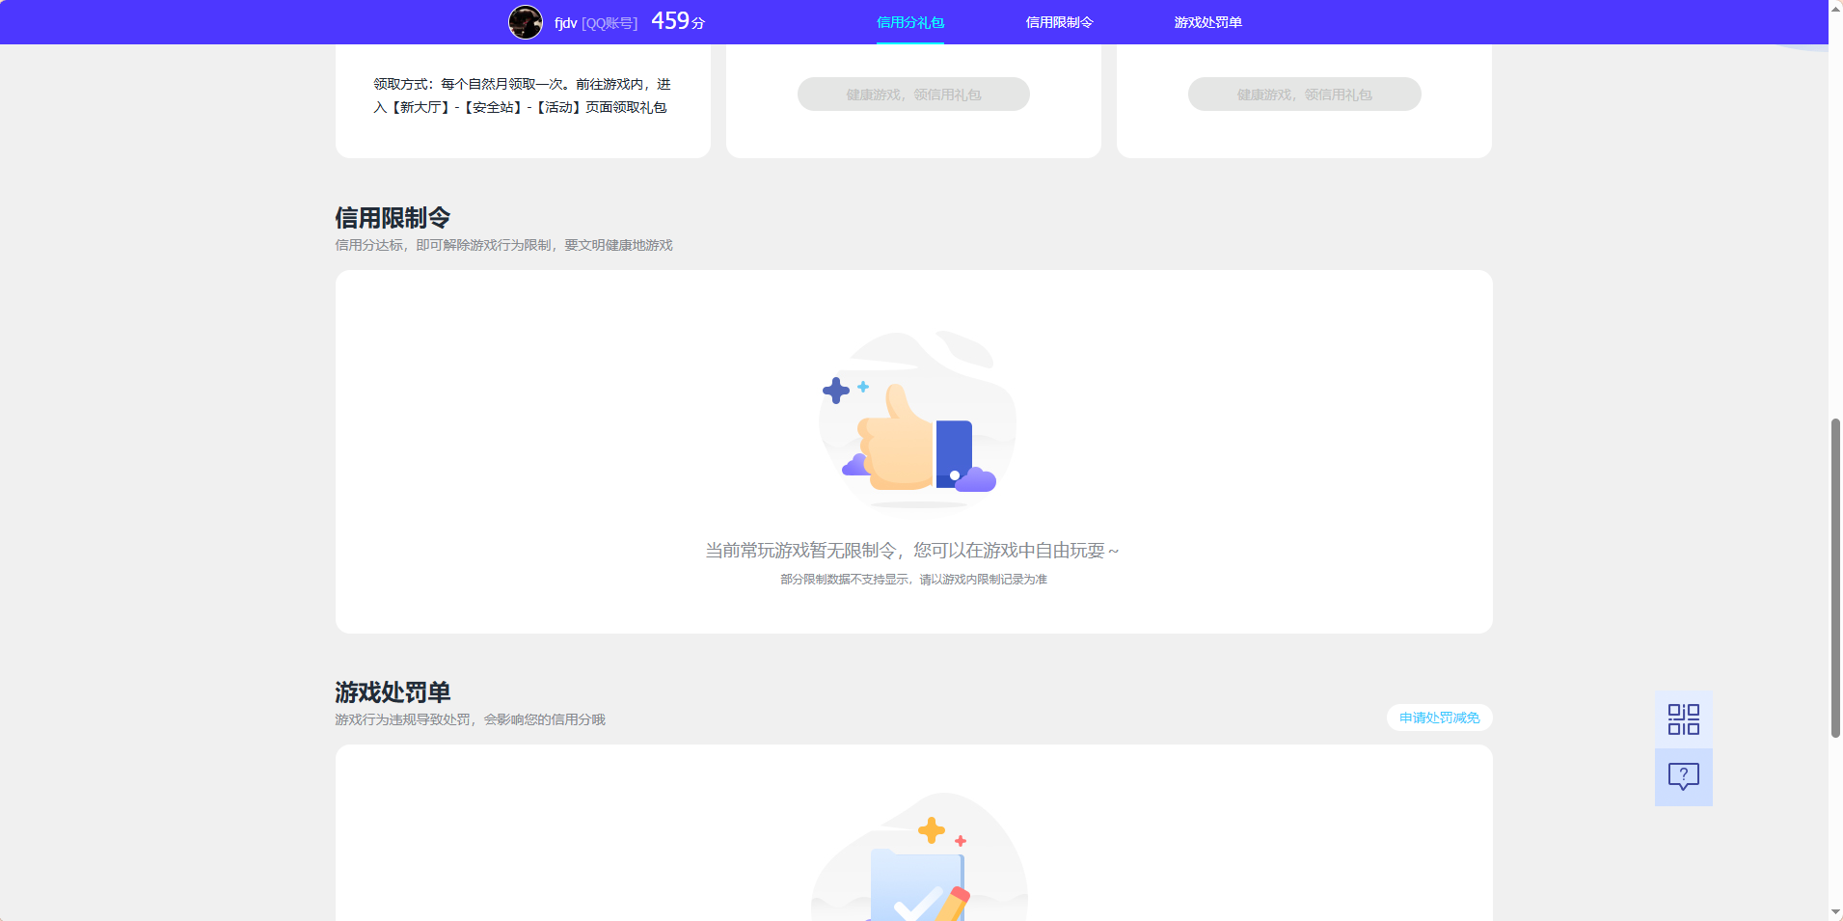Click username fjdv [QQ账号]

pyautogui.click(x=596, y=23)
